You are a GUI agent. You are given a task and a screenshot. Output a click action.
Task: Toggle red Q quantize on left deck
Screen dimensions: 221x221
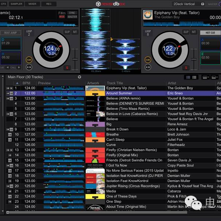point(67,68)
